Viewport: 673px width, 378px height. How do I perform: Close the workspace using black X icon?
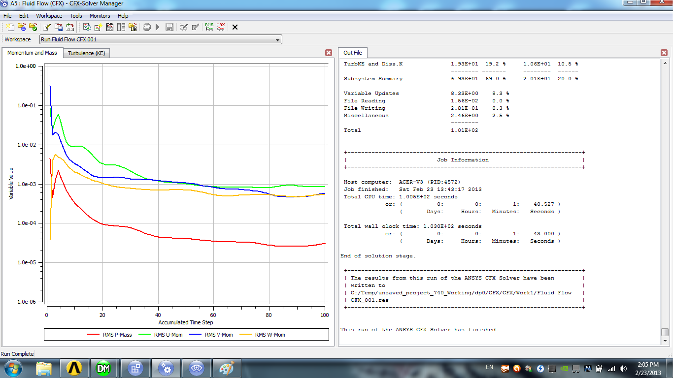coord(235,27)
